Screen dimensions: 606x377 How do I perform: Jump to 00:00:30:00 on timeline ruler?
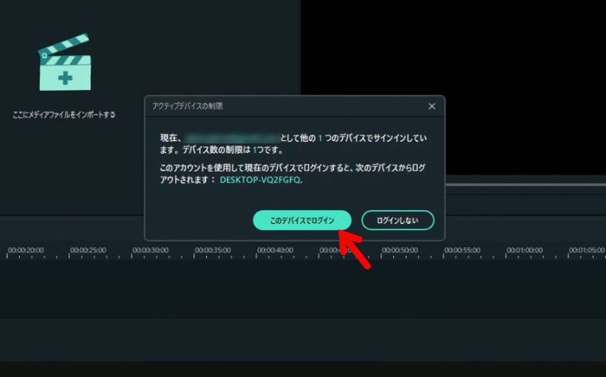(x=150, y=251)
